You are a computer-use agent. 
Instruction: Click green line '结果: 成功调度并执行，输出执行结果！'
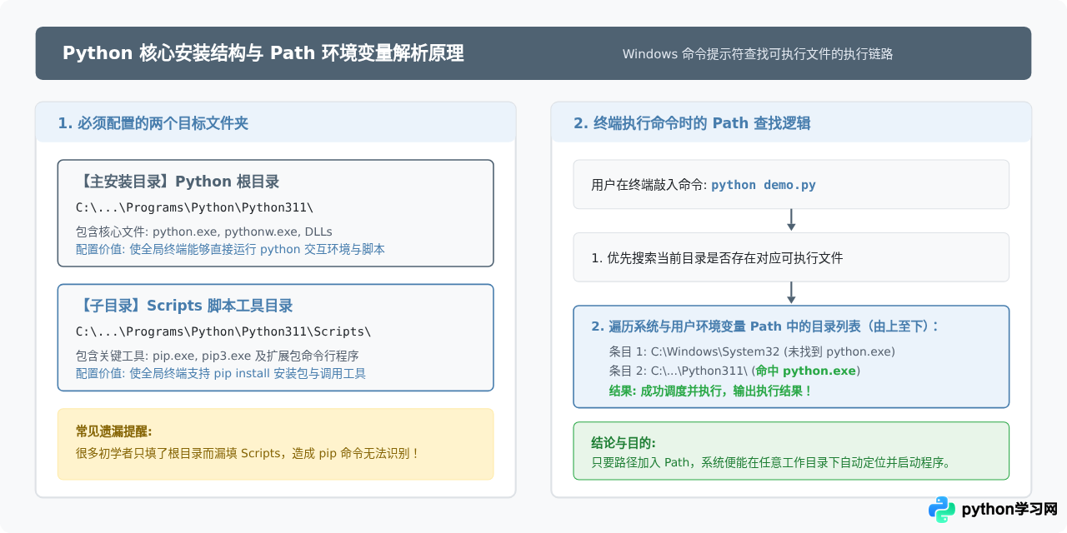pos(711,391)
